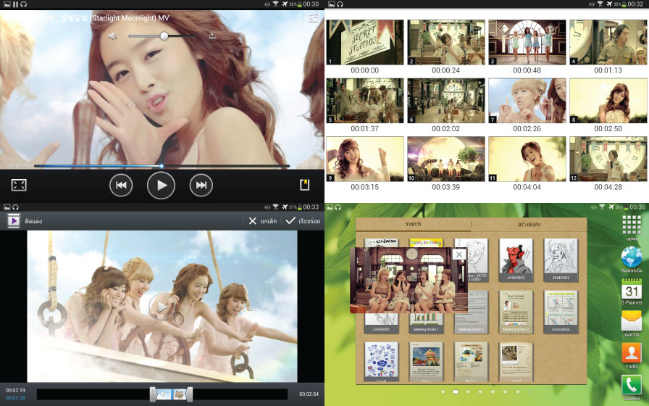Click the 00:02:54 end time label
The image size is (649, 406).
(309, 394)
